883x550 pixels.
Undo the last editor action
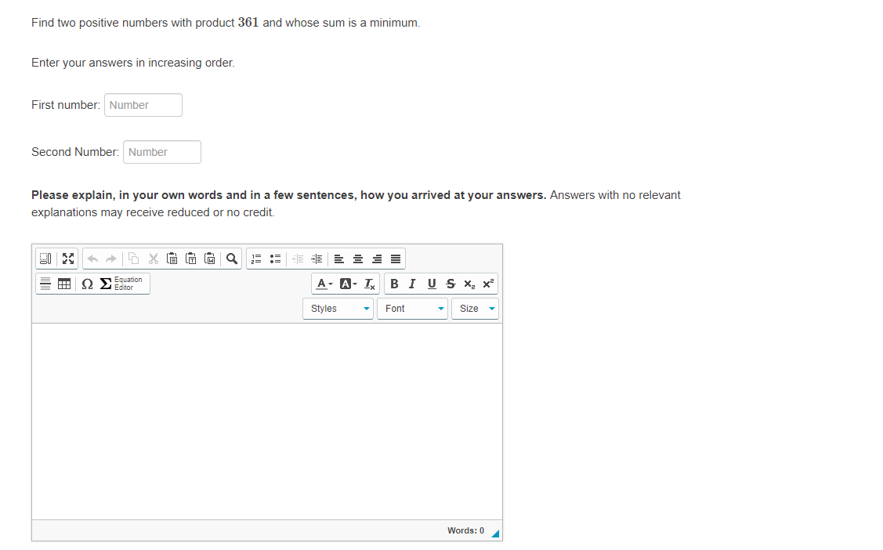(x=92, y=259)
